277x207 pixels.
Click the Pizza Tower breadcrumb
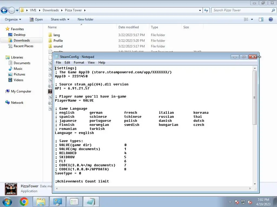tap(73, 10)
